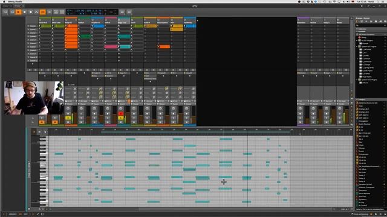Select the Dynamics device in the category list
387x217 pixels.
(363, 200)
